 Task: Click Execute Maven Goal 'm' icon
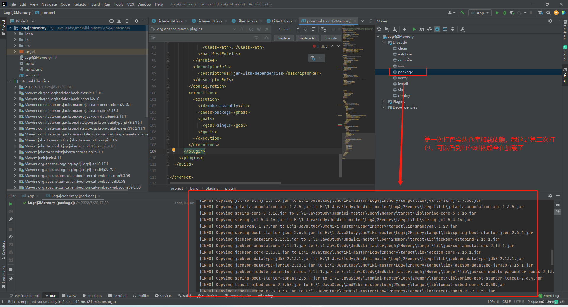click(x=422, y=29)
